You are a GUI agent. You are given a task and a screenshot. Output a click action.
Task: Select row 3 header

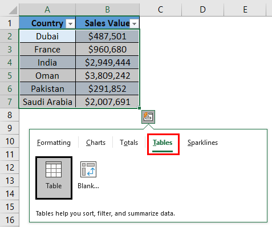click(10, 50)
